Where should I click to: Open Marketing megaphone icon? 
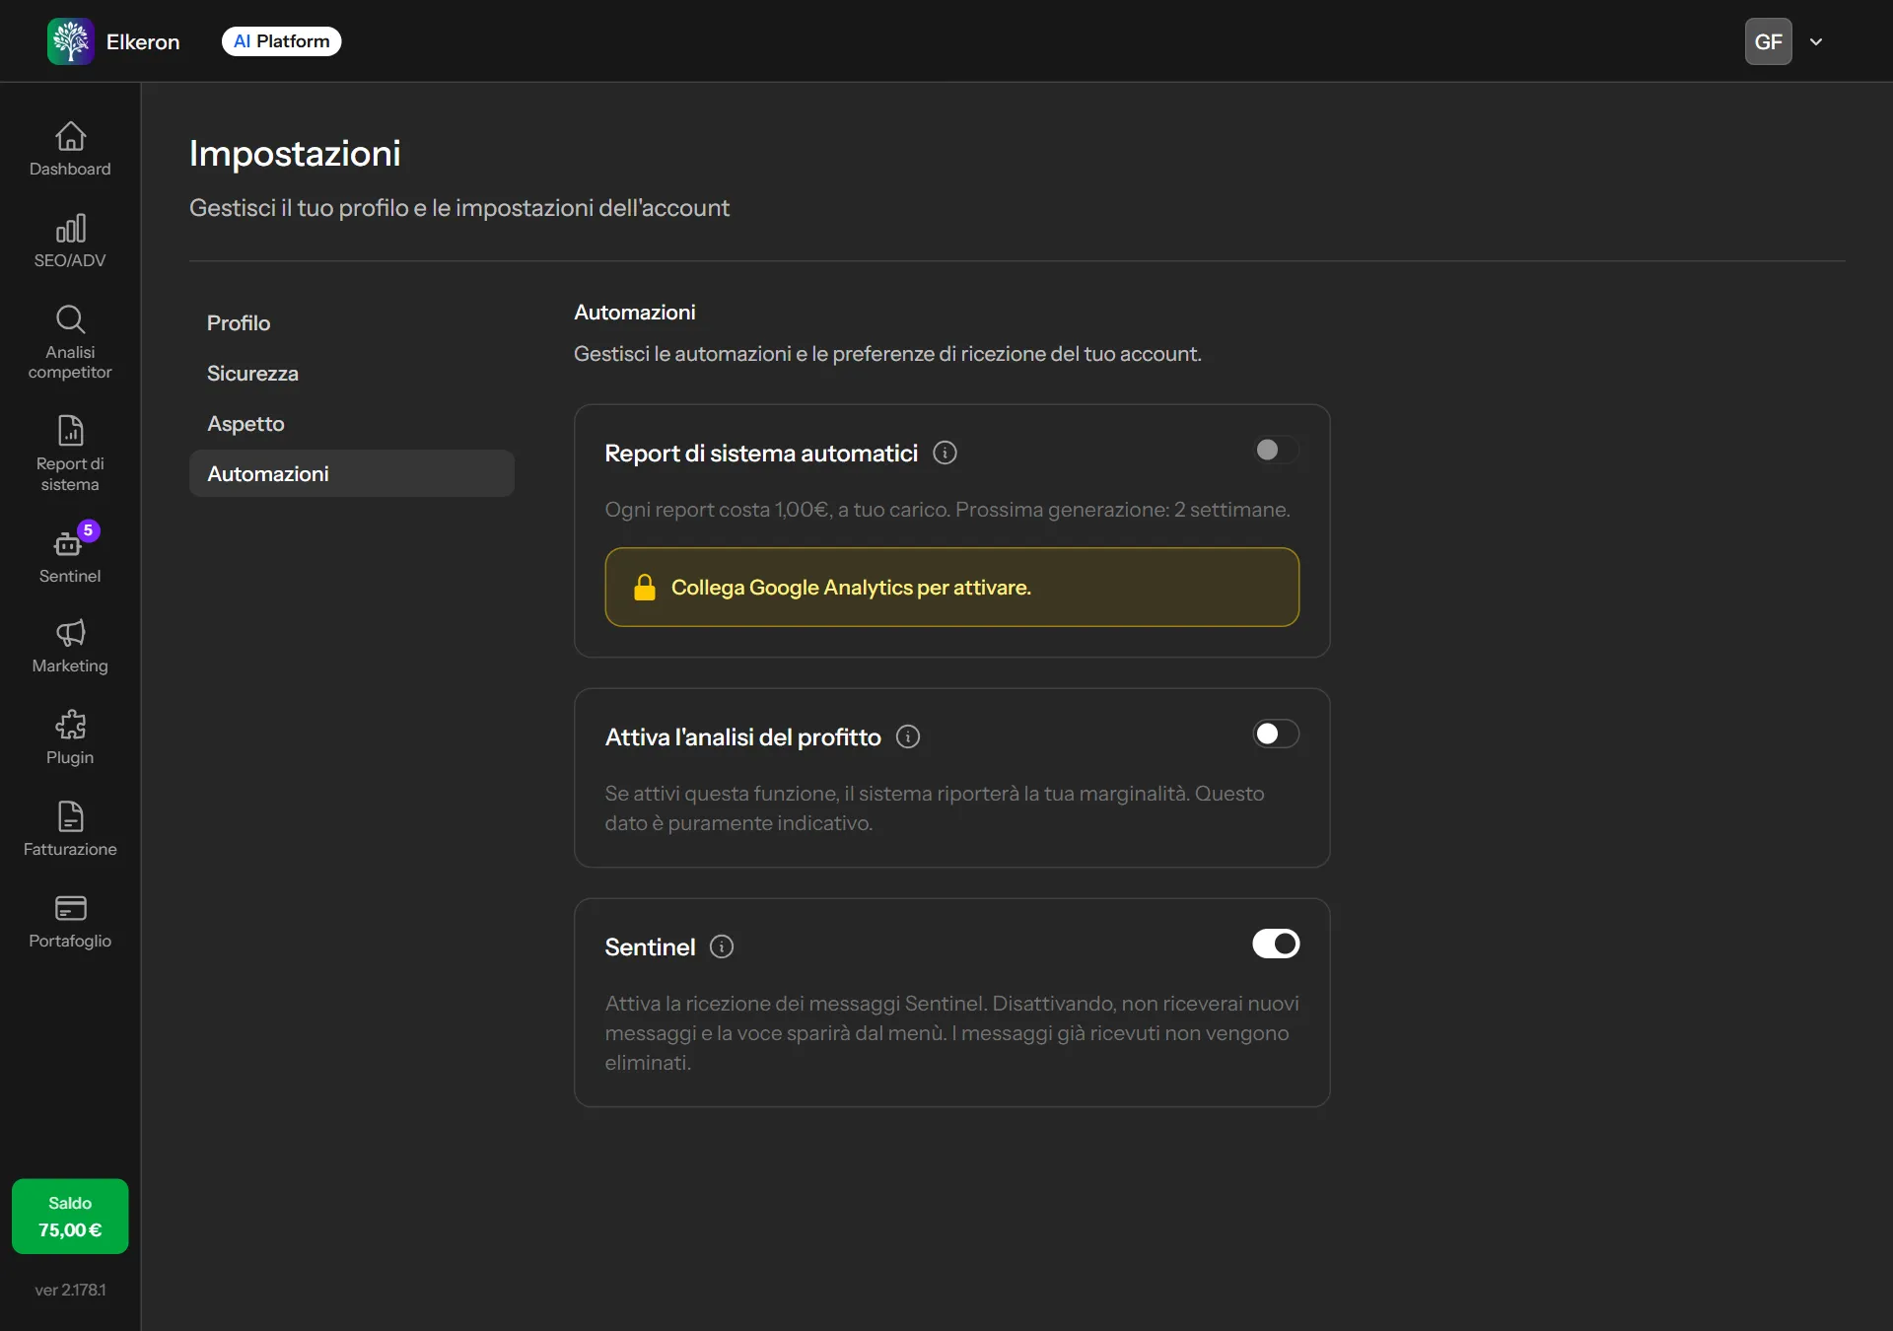click(70, 633)
